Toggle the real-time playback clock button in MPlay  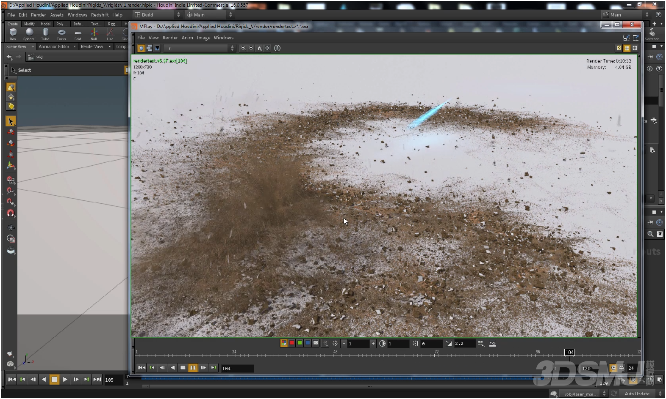click(613, 368)
